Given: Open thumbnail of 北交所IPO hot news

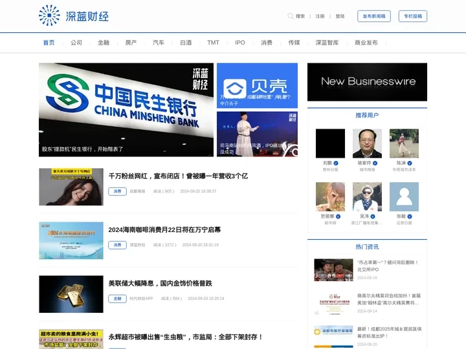Looking at the screenshot, I should point(333,270).
